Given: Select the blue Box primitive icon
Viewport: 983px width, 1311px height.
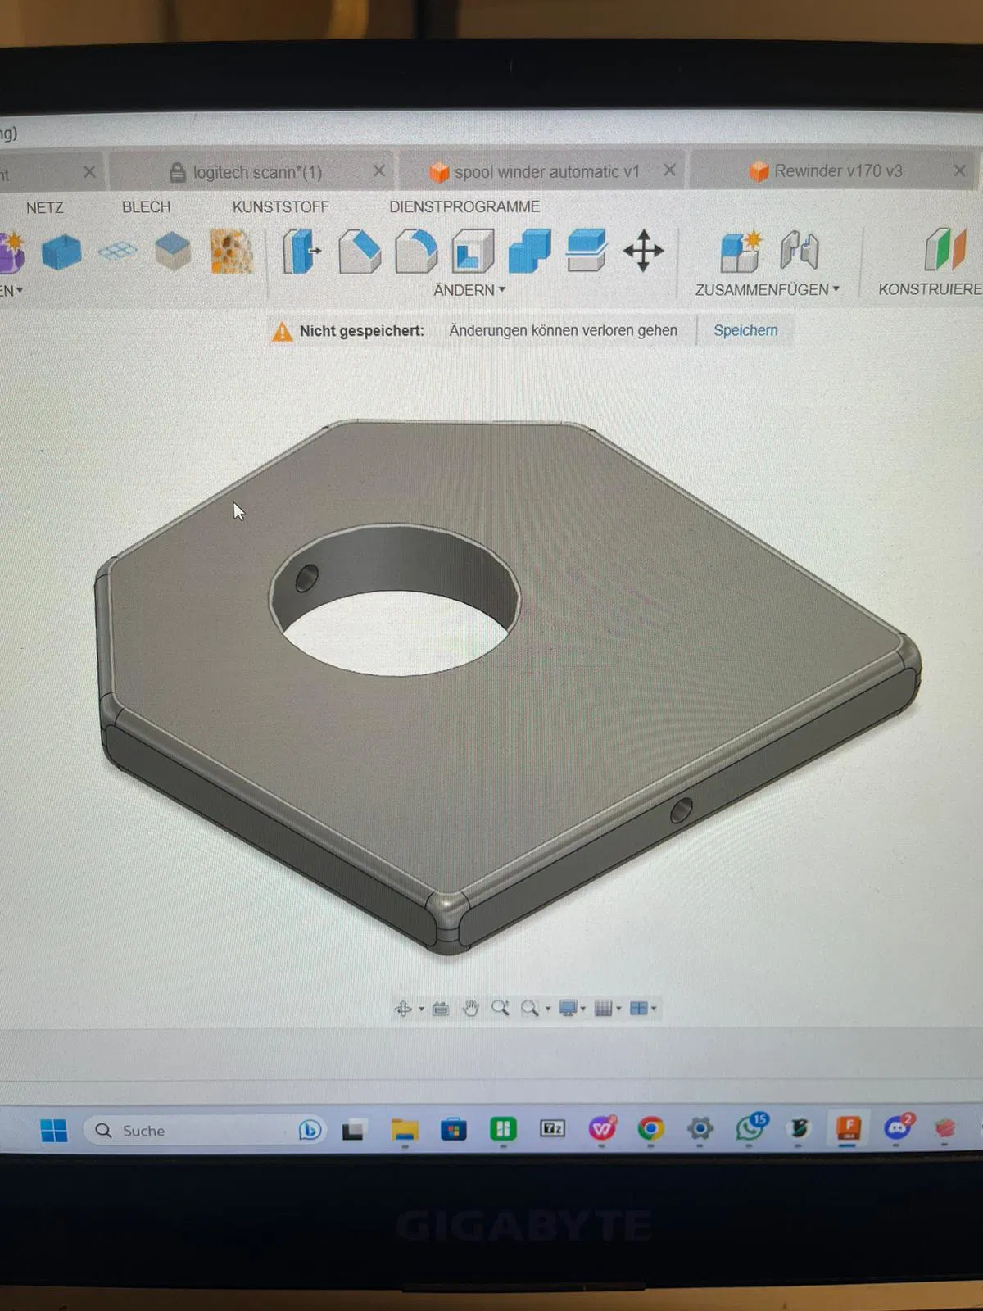Looking at the screenshot, I should [x=61, y=252].
